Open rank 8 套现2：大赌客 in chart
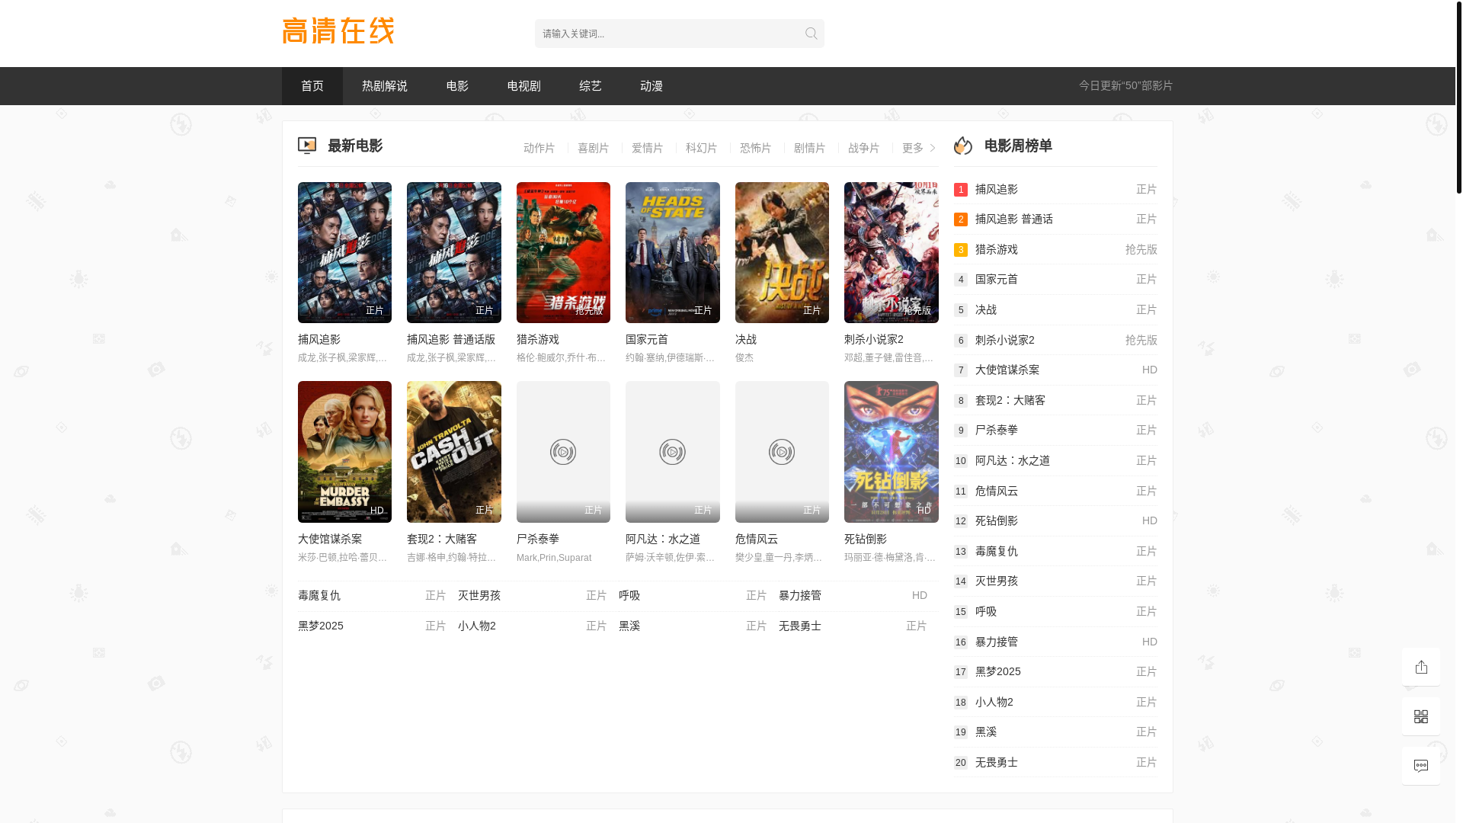The image size is (1463, 823). [1055, 400]
